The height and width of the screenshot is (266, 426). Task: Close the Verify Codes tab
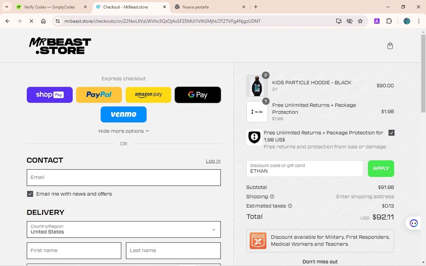pyautogui.click(x=85, y=7)
